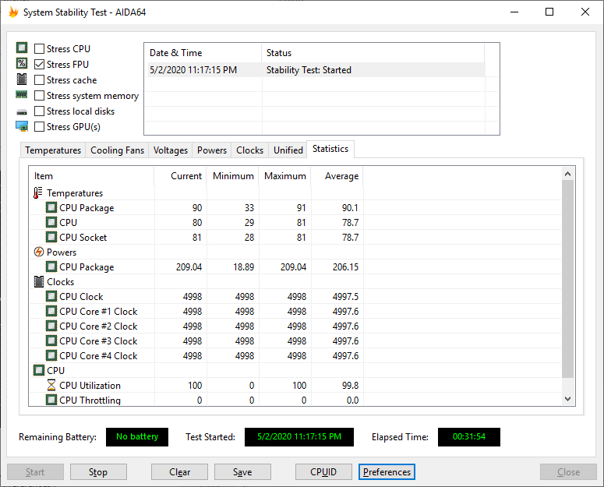Enable the Stress GPU(s) checkbox
The height and width of the screenshot is (487, 604).
tap(39, 127)
